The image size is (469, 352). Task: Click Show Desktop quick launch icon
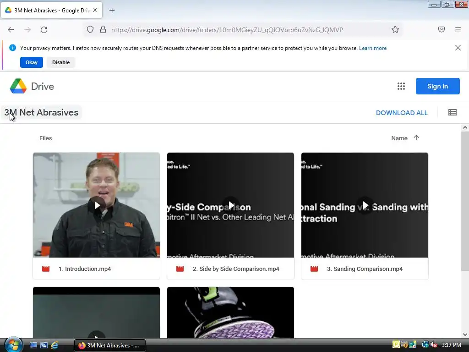(x=33, y=346)
